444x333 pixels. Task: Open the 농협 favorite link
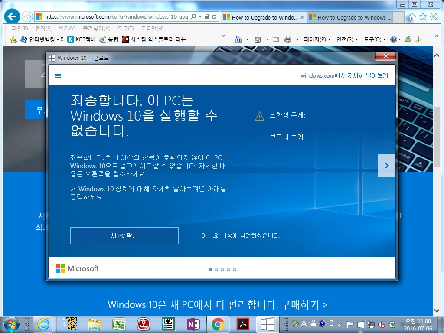(109, 39)
